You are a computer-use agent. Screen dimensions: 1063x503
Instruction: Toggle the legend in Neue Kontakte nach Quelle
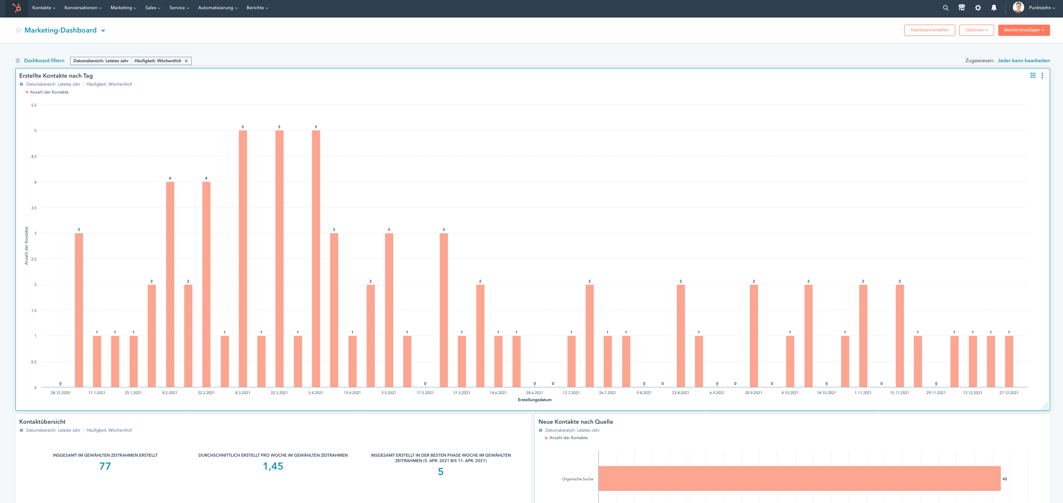[566, 437]
